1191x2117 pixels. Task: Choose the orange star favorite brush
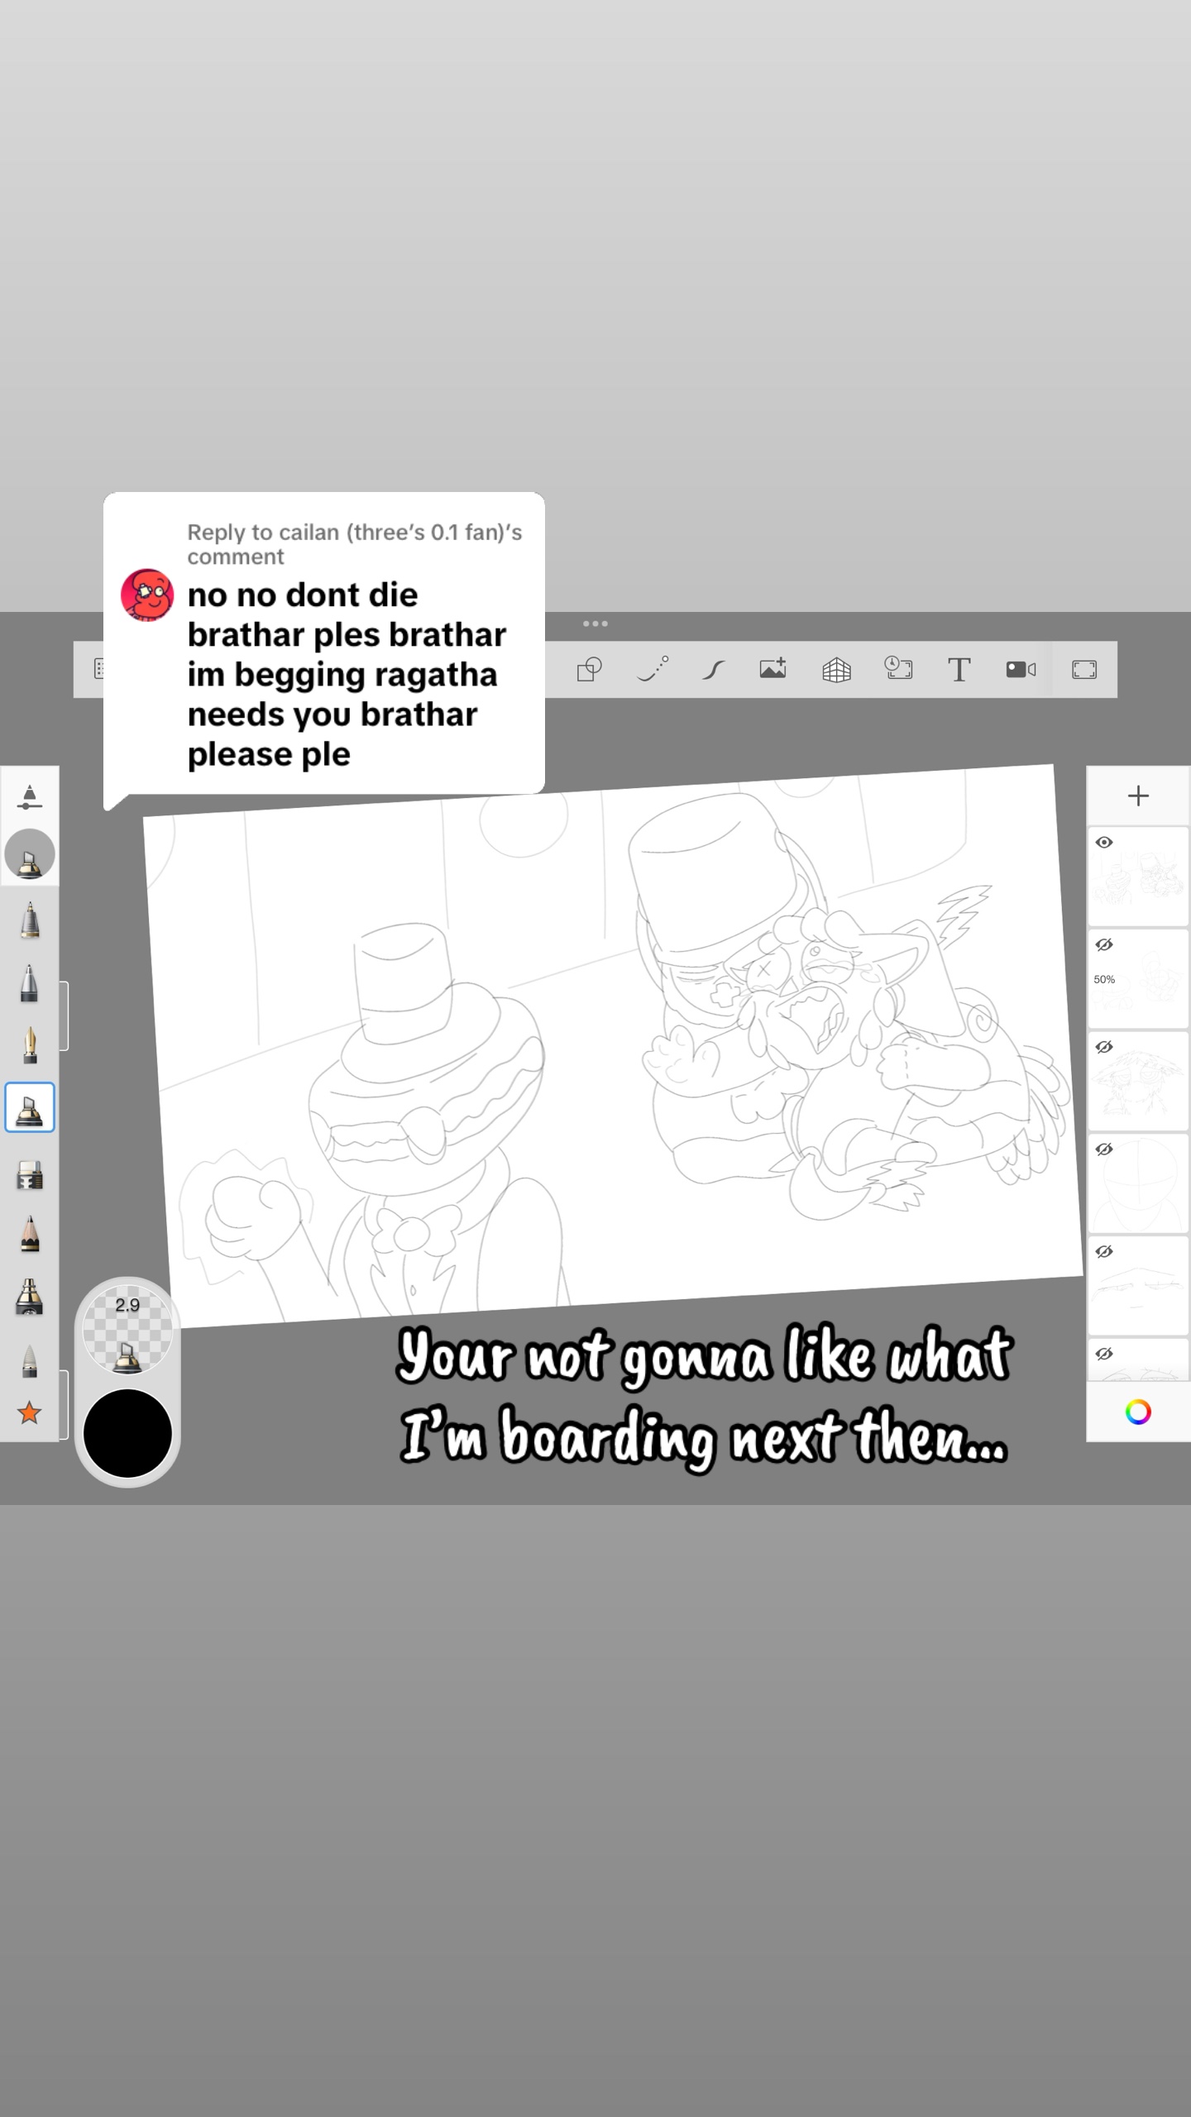[30, 1413]
